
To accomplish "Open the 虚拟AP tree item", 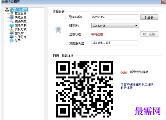I will tap(19, 33).
